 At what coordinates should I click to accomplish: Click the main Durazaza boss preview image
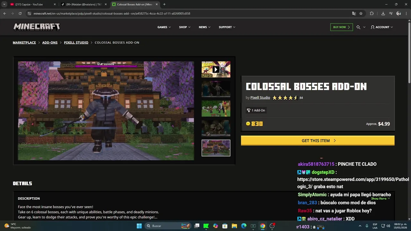click(x=106, y=111)
